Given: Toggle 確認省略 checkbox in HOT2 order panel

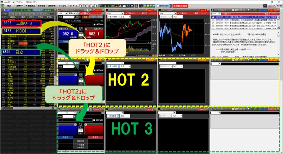Looking at the screenshot, I should (x=94, y=71).
